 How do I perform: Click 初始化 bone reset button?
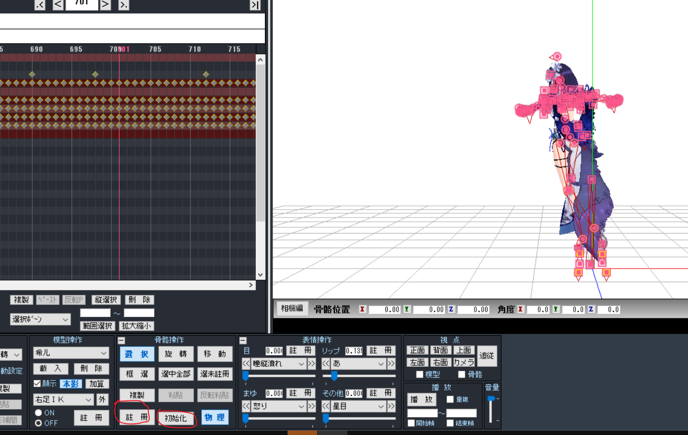(176, 417)
